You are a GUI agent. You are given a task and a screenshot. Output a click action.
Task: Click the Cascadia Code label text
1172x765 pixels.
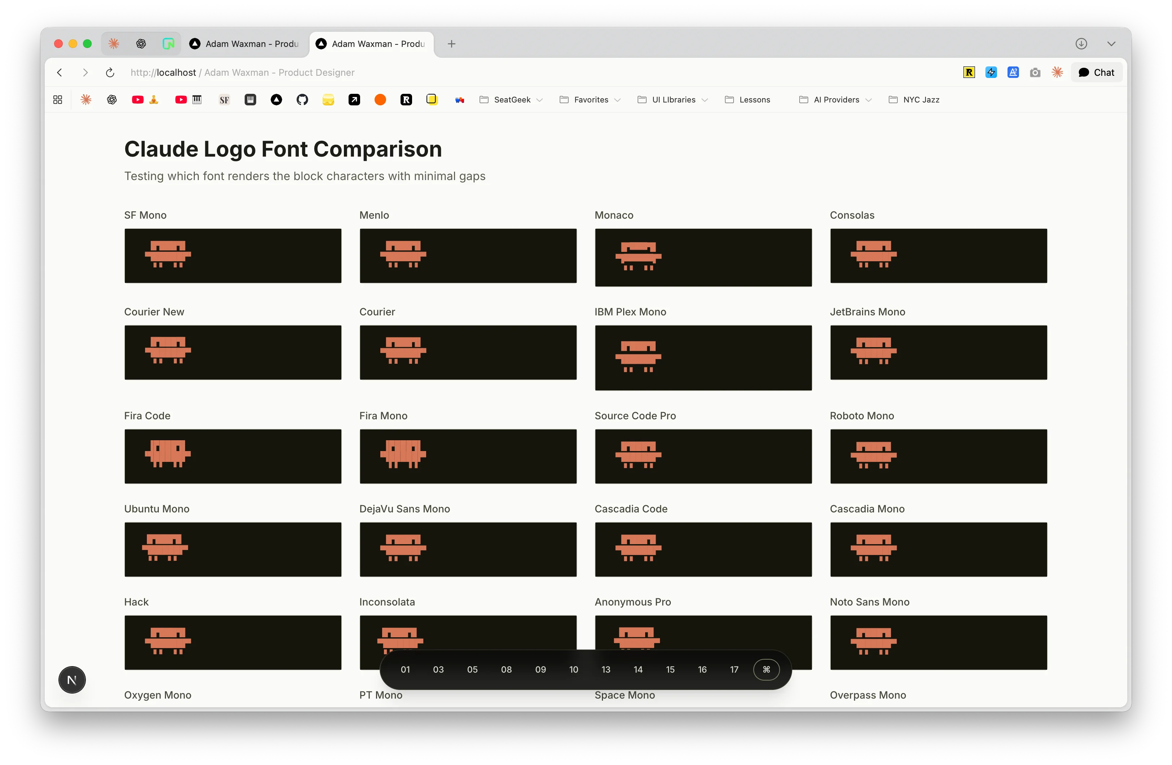[631, 509]
